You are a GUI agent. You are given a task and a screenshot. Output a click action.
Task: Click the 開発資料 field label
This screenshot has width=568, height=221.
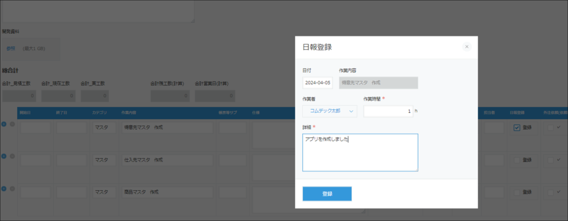(x=10, y=31)
